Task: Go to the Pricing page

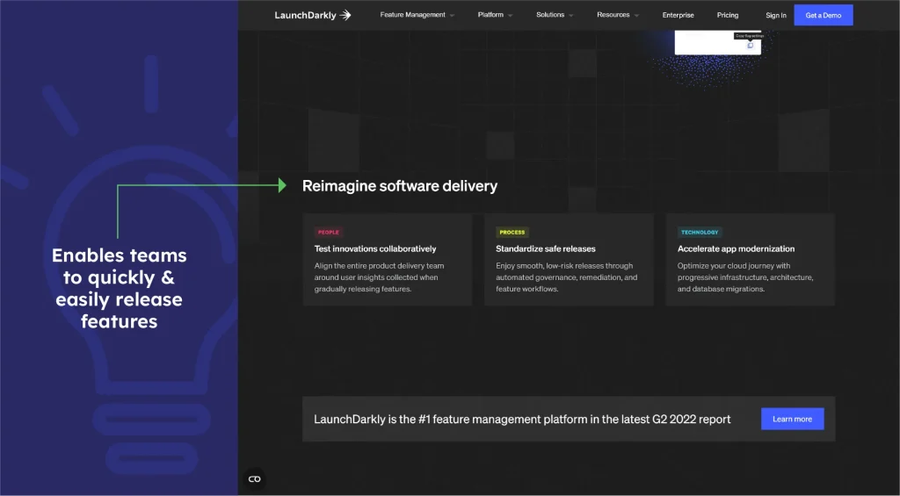Action: click(727, 15)
